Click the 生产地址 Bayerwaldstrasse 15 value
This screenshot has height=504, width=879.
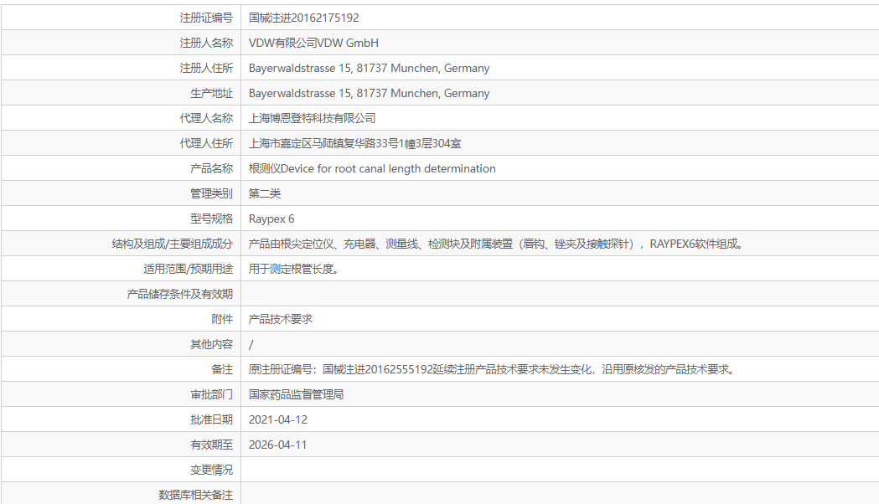(x=369, y=94)
